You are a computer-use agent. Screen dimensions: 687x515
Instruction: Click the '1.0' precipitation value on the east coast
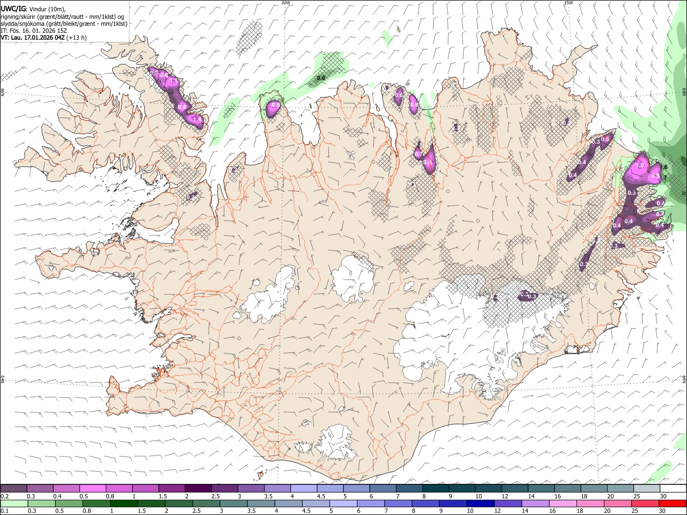click(640, 166)
